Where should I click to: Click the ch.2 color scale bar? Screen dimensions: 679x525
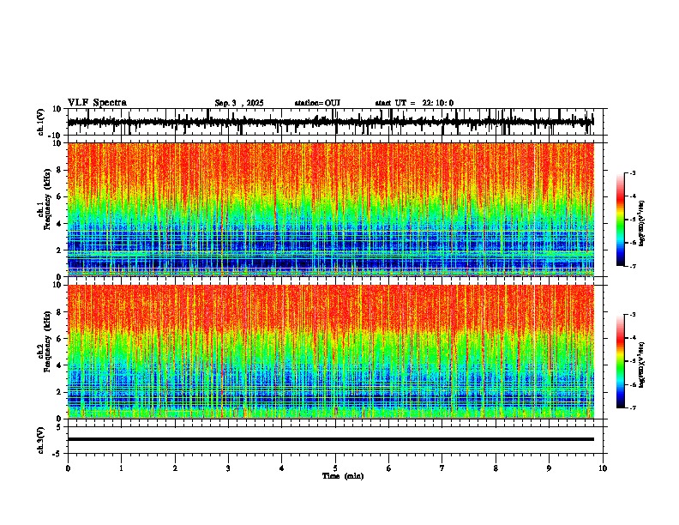(621, 361)
